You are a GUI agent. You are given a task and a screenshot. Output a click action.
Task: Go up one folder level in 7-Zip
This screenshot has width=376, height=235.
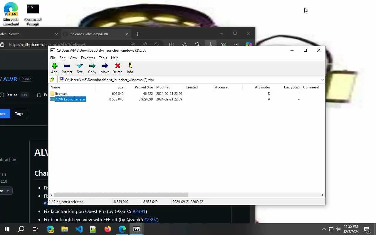pyautogui.click(x=52, y=80)
